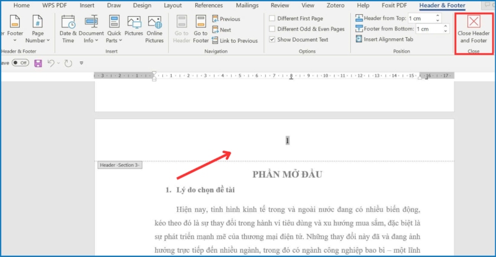Viewport: 496px width, 257px height.
Task: Open the Help tab
Action: (363, 6)
